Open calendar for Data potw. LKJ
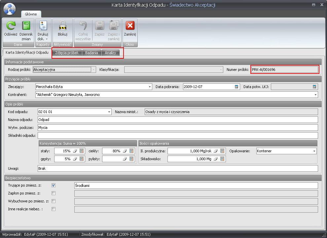327x238 pixels. coord(314,87)
